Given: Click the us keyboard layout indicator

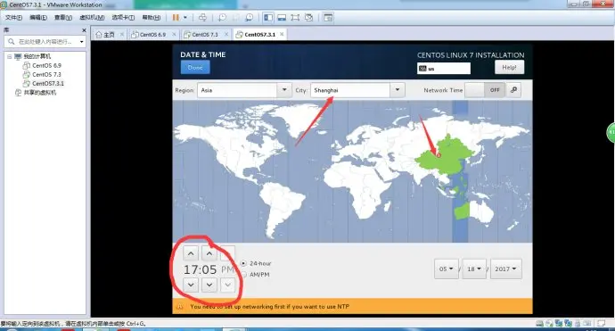Looking at the screenshot, I should coord(444,69).
